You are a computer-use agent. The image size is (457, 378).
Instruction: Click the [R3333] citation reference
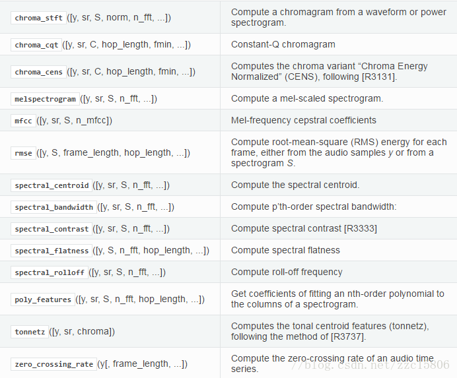click(361, 229)
